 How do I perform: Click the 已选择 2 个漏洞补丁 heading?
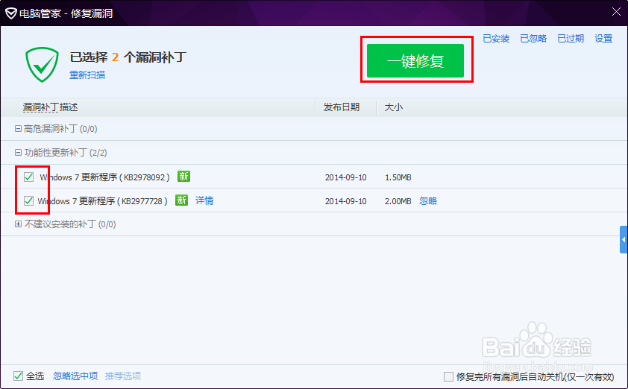pos(128,57)
